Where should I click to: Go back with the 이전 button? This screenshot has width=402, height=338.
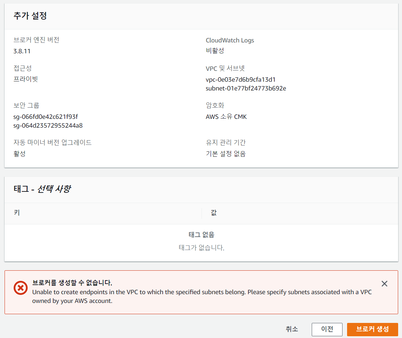coord(327,329)
